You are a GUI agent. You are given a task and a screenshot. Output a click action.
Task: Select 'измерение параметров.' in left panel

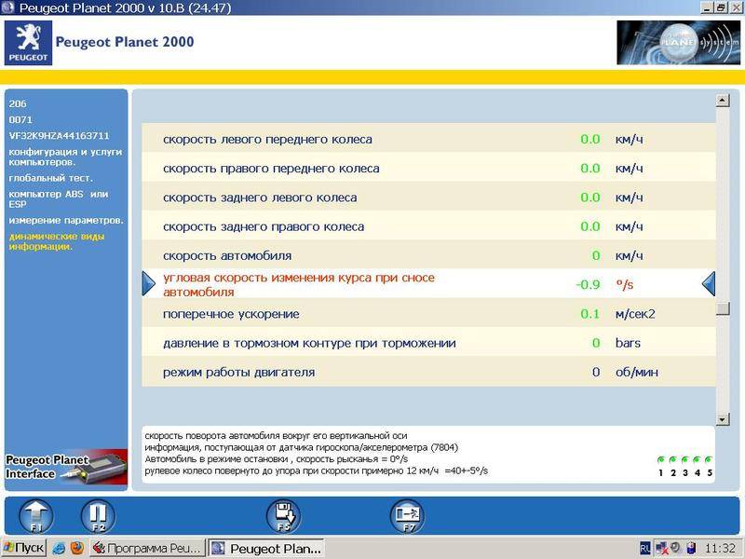(65, 220)
